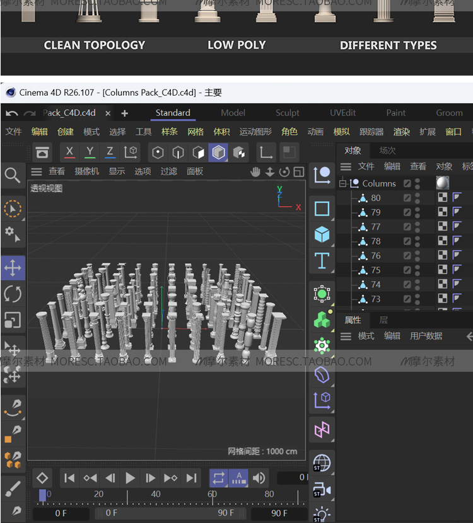Toggle Z axis lock
Image resolution: width=473 pixels, height=523 pixels.
[110, 152]
